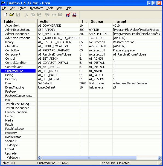Click the Save floppy disk icon
This screenshot has width=163, height=166.
pyautogui.click(x=18, y=15)
